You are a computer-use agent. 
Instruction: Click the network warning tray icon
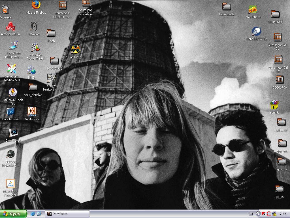pyautogui.click(x=274, y=214)
